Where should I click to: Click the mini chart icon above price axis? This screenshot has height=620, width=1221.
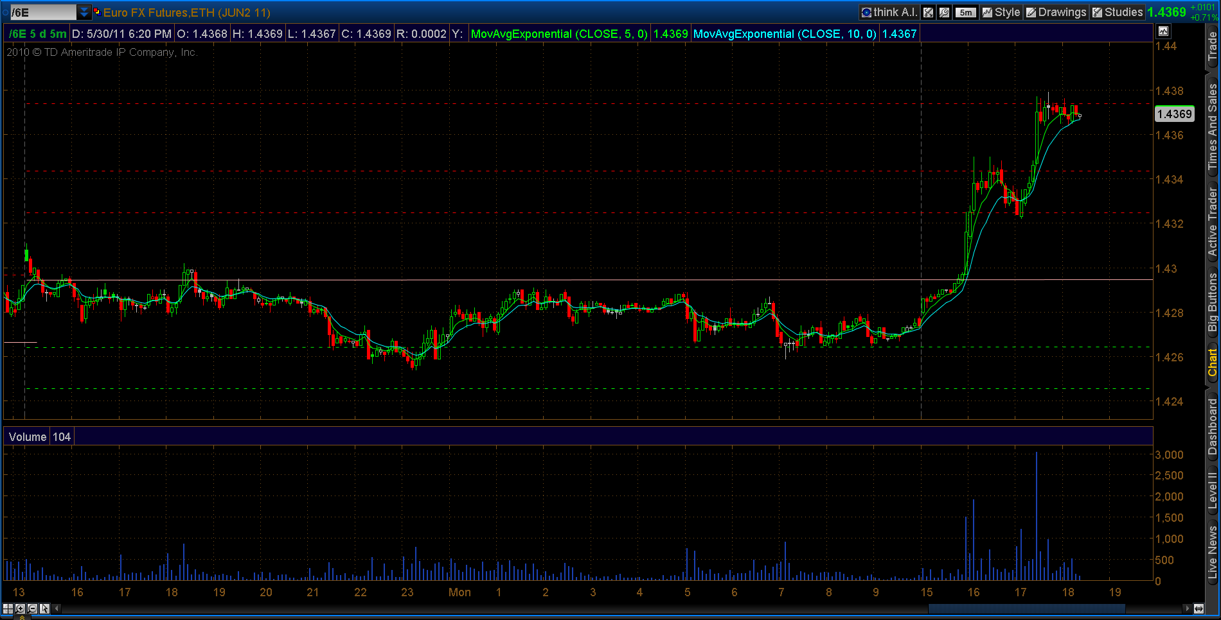click(x=1163, y=31)
